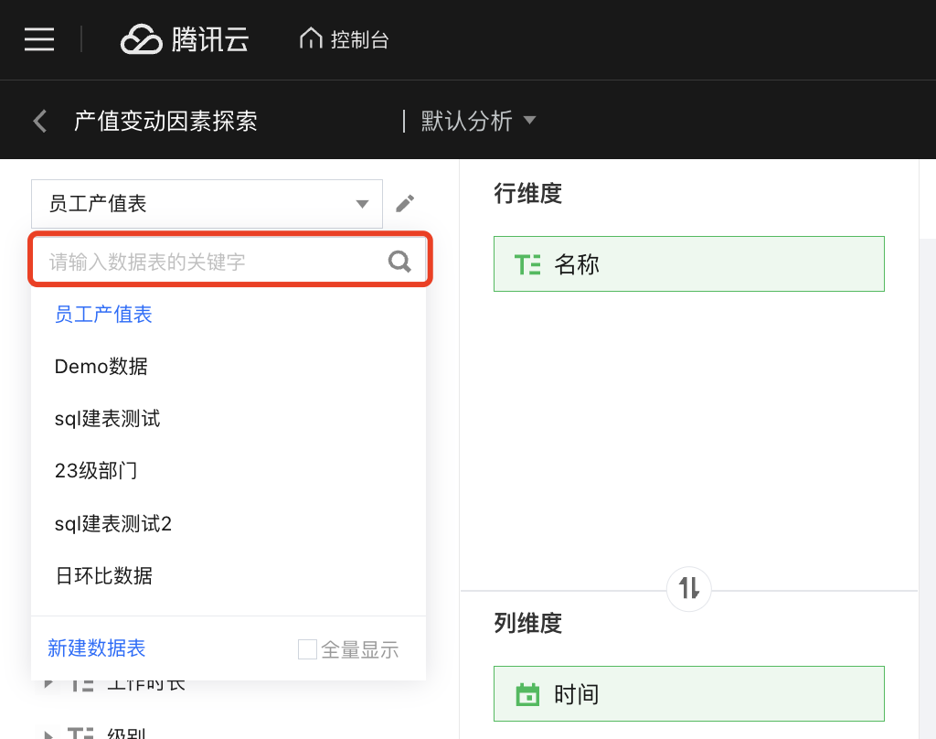Select 日环比数据 table option
This screenshot has height=739, width=936.
click(103, 575)
